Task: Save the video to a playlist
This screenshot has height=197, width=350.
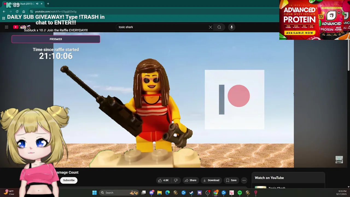Action: 231,180
